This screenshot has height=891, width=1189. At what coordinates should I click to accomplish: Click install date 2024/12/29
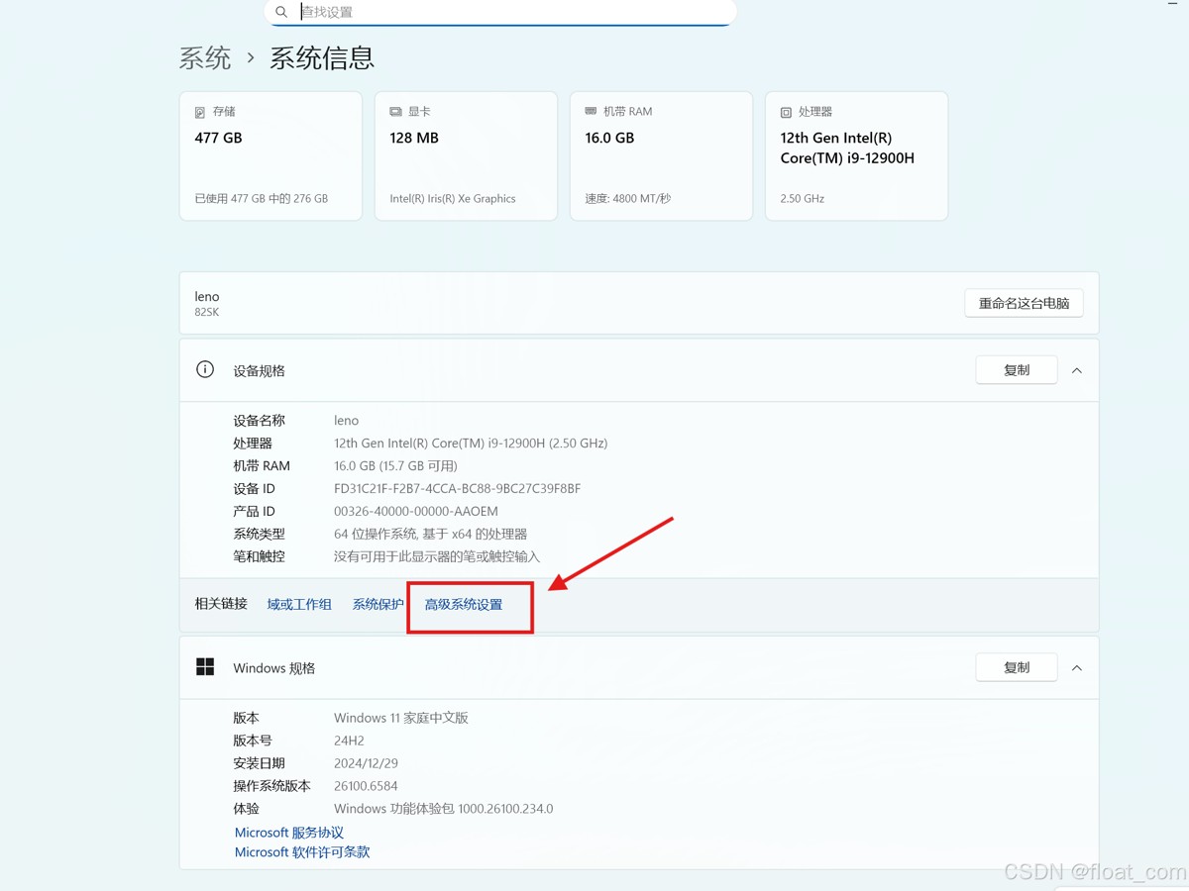pyautogui.click(x=366, y=763)
